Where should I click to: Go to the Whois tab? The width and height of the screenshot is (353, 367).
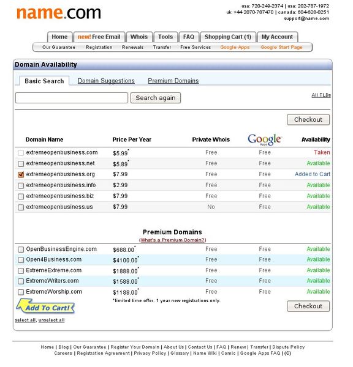139,37
